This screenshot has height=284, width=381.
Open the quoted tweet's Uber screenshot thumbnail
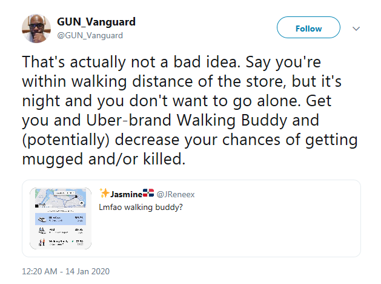point(60,217)
